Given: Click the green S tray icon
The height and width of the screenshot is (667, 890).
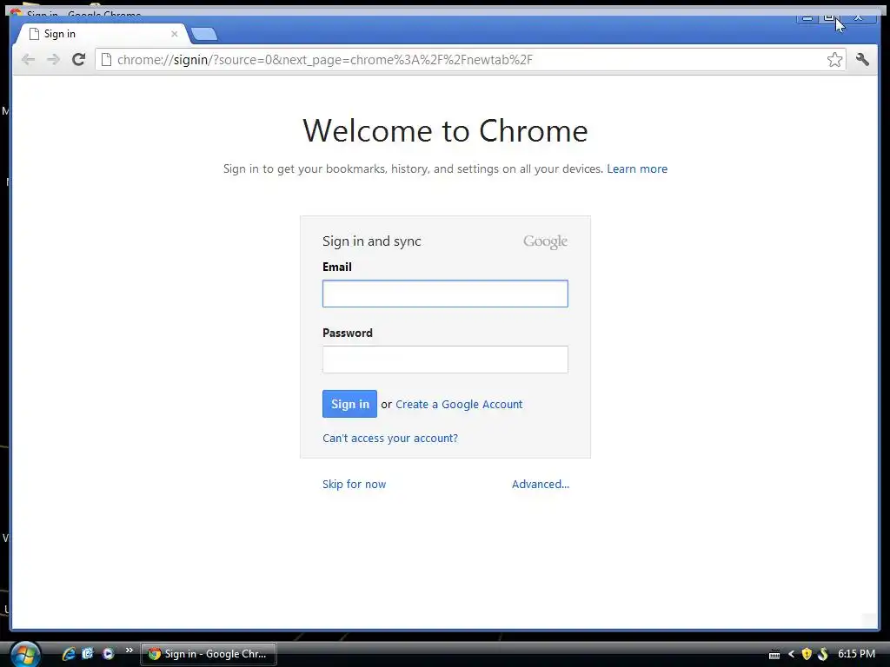Looking at the screenshot, I should coord(823,654).
